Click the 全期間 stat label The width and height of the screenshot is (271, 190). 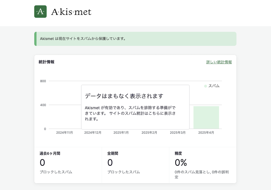click(113, 153)
